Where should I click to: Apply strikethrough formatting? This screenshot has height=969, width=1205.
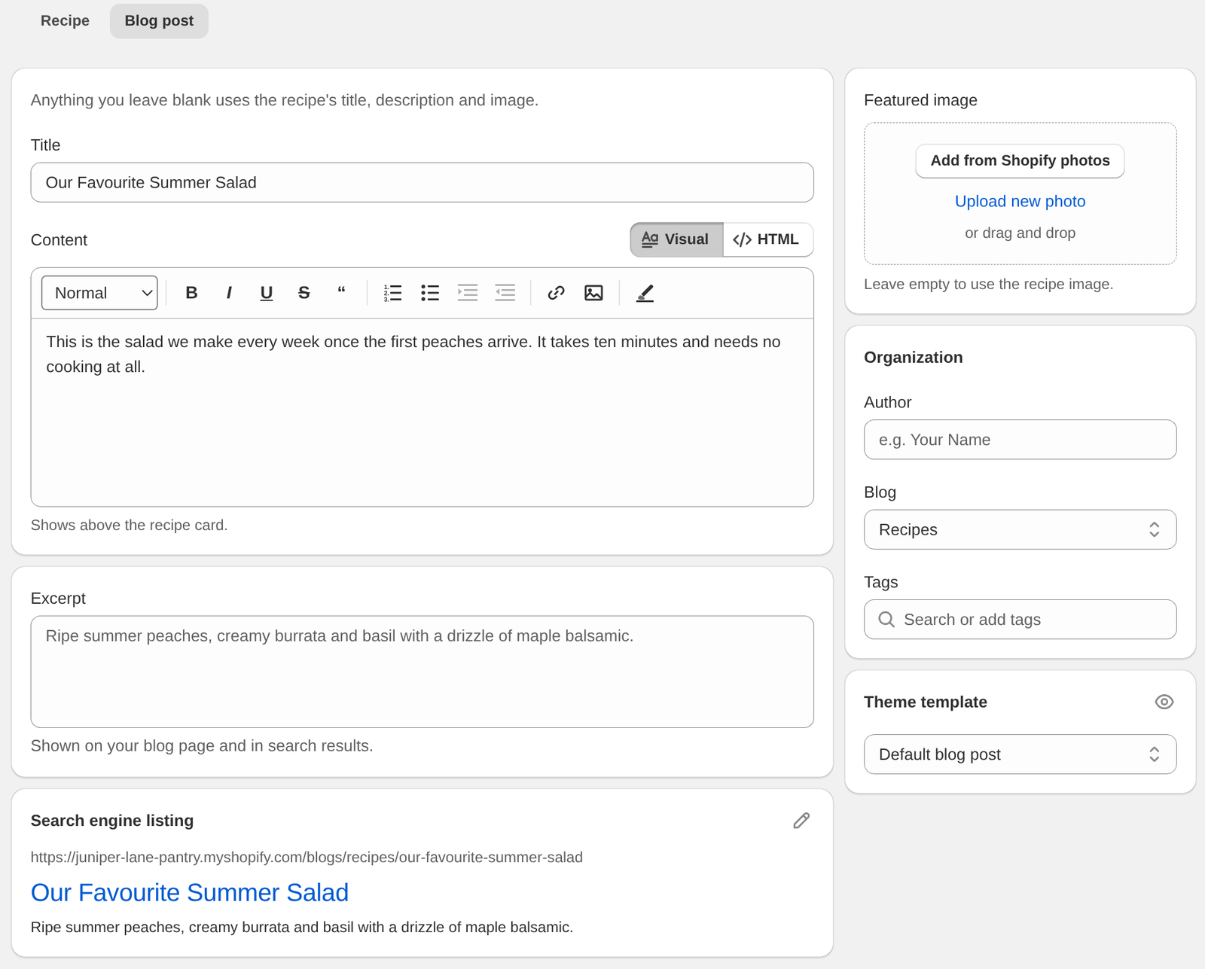(304, 293)
